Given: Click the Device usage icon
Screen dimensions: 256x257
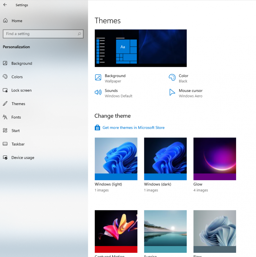Looking at the screenshot, I should pos(5,157).
